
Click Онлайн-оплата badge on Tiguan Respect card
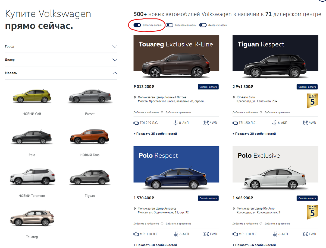(x=307, y=87)
